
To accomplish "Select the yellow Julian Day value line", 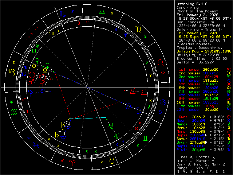I will pos(204,51).
